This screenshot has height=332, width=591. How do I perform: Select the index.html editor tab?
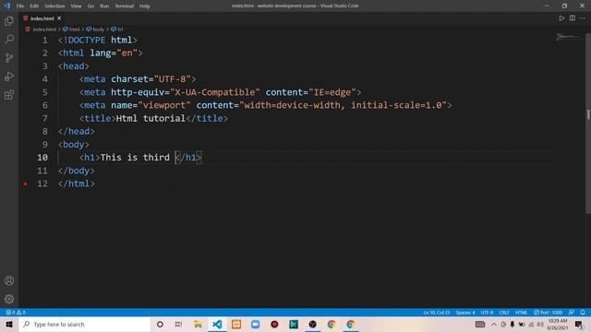[42, 18]
